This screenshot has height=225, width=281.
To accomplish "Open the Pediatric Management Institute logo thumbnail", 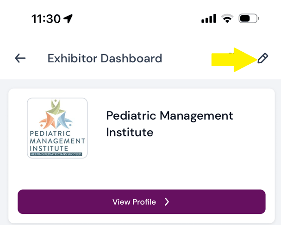I will 57,128.
